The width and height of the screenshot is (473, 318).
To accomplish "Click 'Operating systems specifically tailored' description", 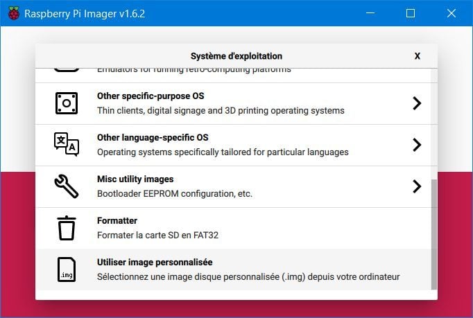I will point(223,152).
